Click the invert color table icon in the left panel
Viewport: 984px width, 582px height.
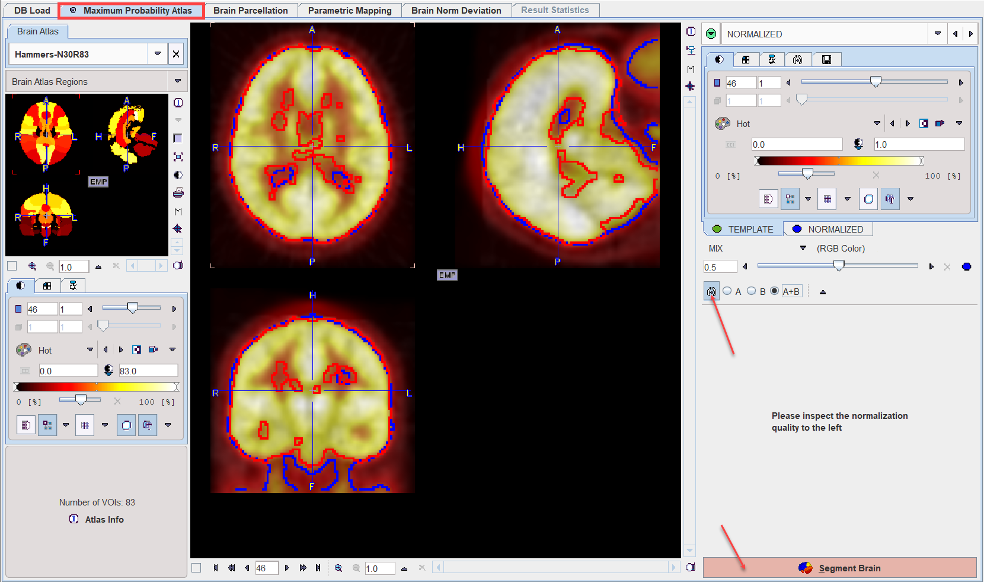click(137, 349)
